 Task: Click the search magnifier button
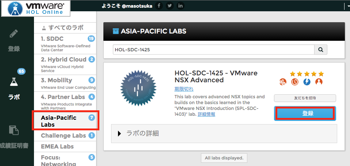point(321,50)
